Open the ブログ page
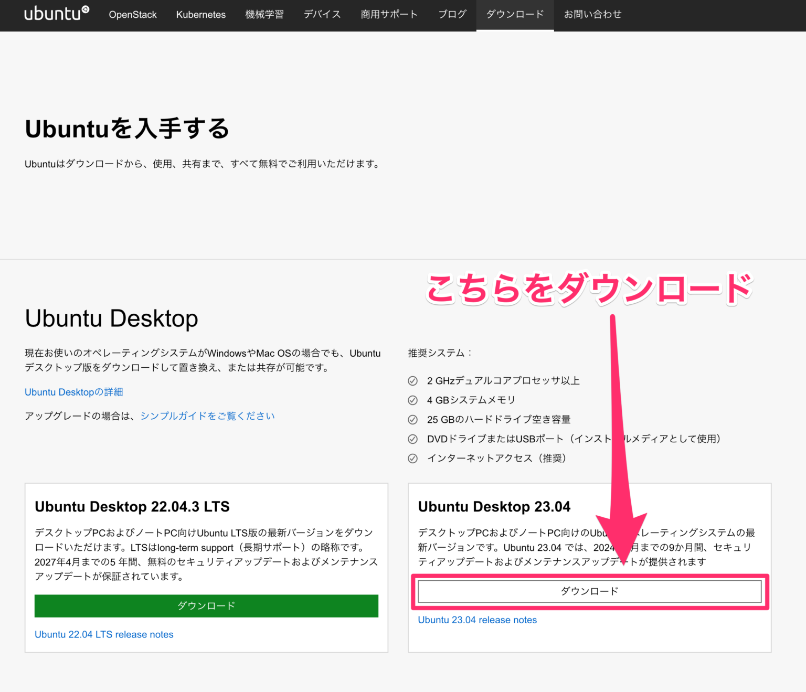Viewport: 806px width, 692px height. coord(451,15)
